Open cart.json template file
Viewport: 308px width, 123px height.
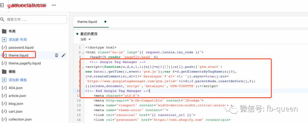click(15, 111)
